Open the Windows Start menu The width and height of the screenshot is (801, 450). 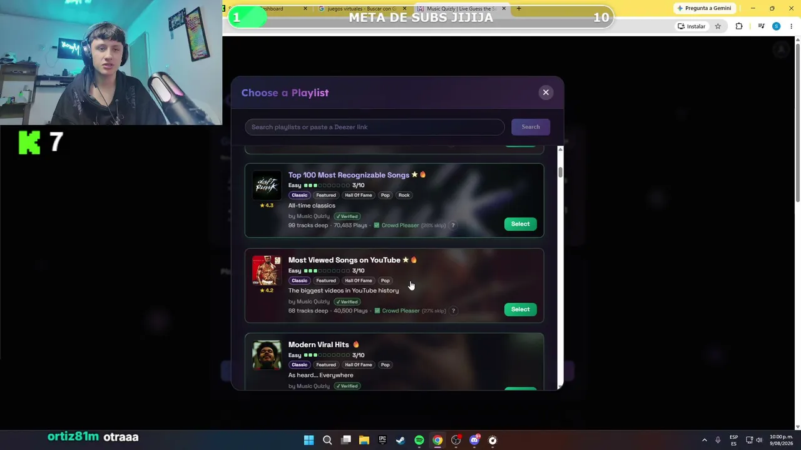(x=309, y=440)
